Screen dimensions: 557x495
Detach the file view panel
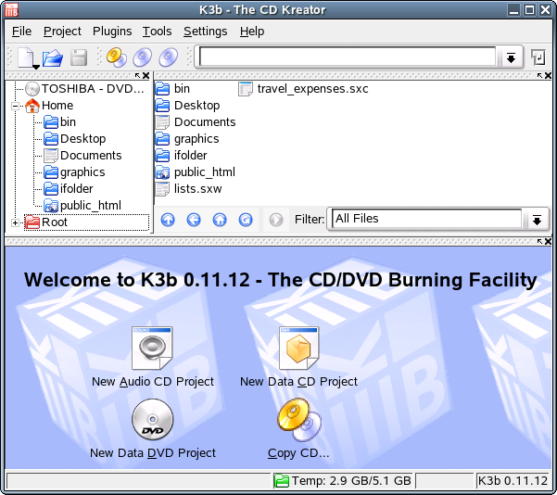(539, 75)
